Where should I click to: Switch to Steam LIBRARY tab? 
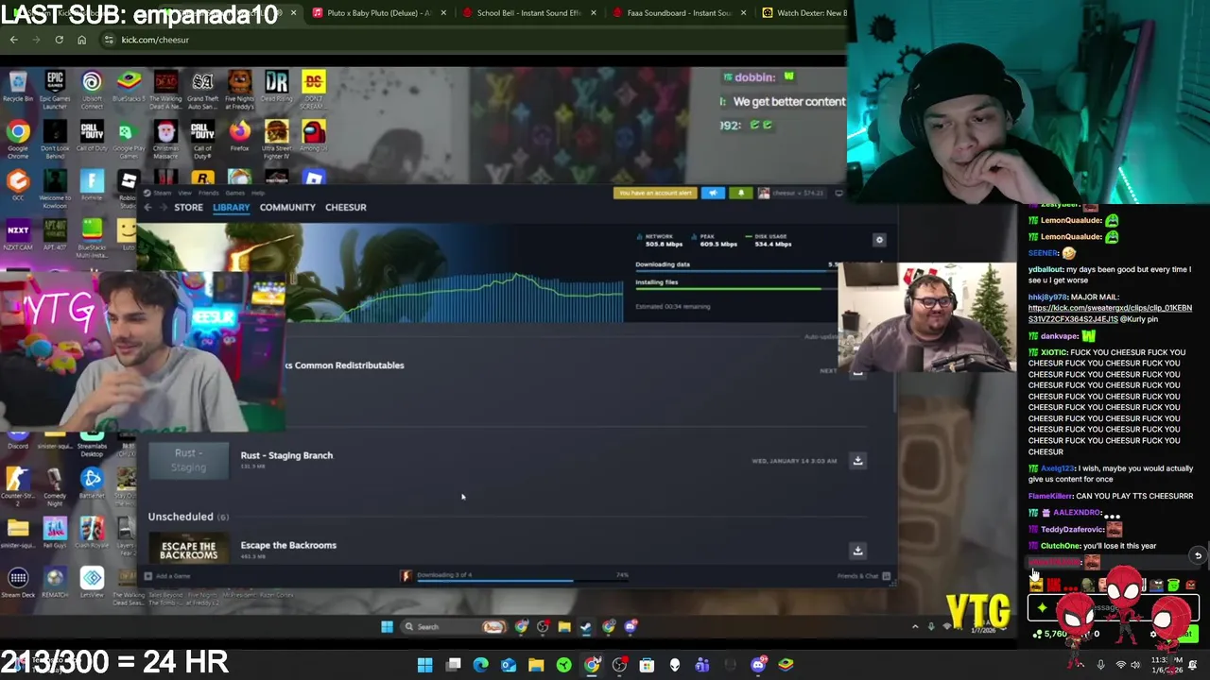pyautogui.click(x=231, y=207)
